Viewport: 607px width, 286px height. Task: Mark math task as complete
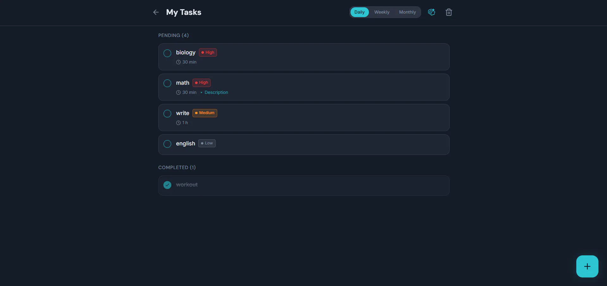(167, 83)
